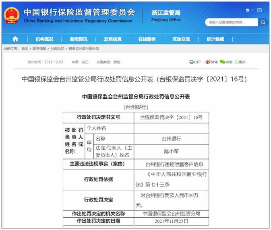Open 统计数据 navigation item
This screenshot has height=230, width=271.
pos(215,39)
